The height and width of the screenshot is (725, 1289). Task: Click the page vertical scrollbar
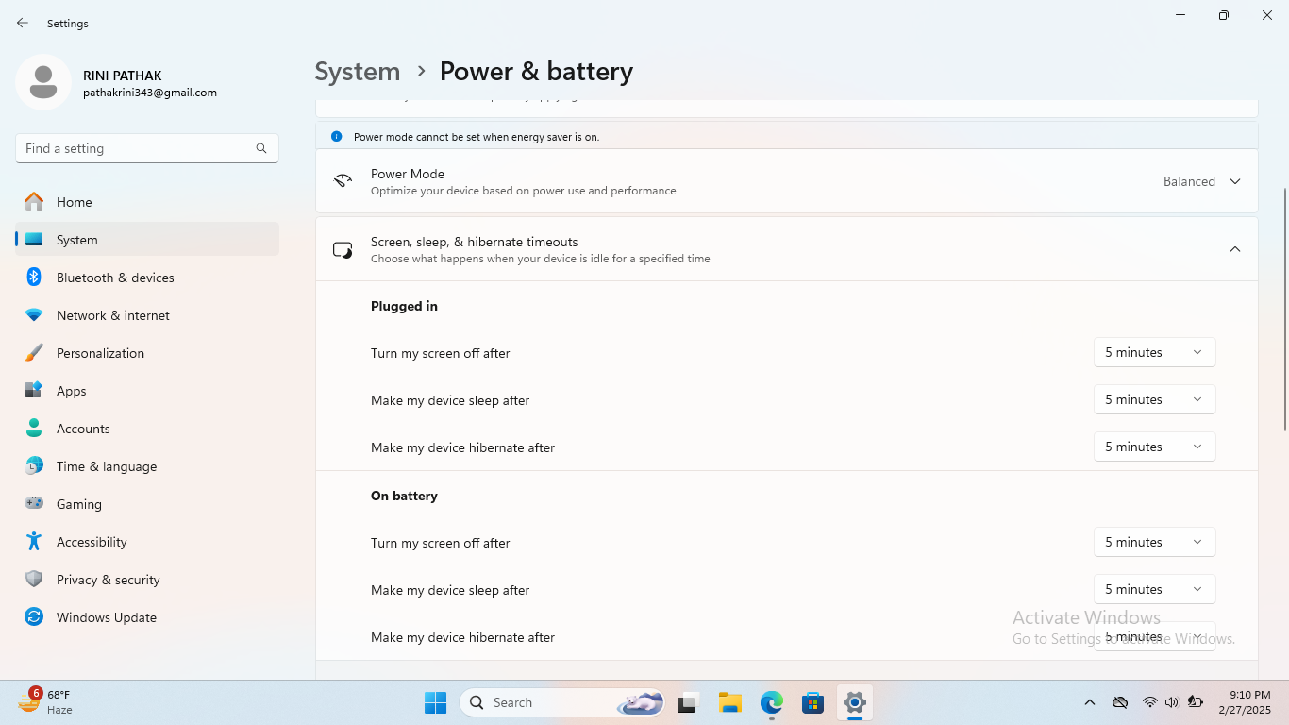1284,312
